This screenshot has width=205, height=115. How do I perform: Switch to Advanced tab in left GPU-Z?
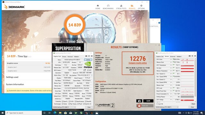point(70,57)
